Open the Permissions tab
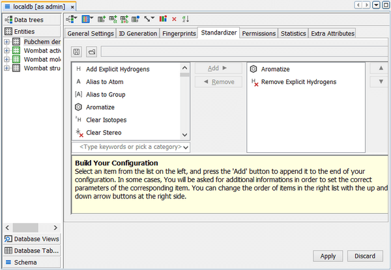 point(259,33)
